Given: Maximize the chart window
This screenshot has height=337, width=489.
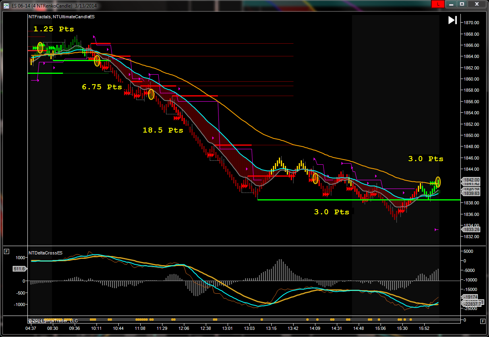Looking at the screenshot, I should click(462, 4).
